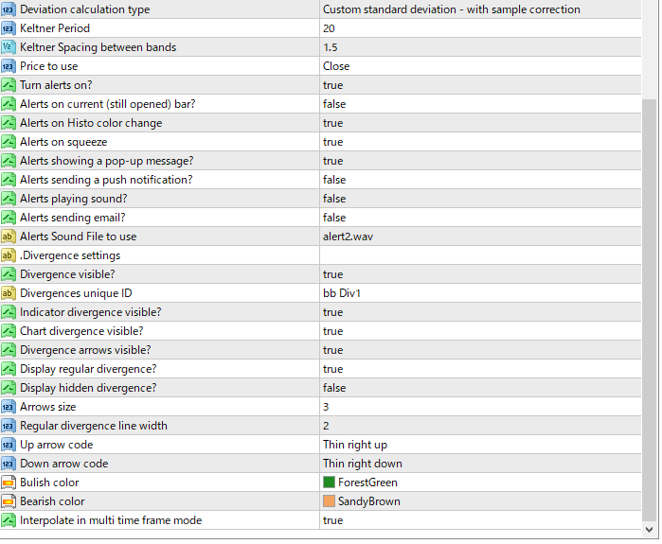
Task: Click the ForestGreen color swatch
Action: pos(329,482)
